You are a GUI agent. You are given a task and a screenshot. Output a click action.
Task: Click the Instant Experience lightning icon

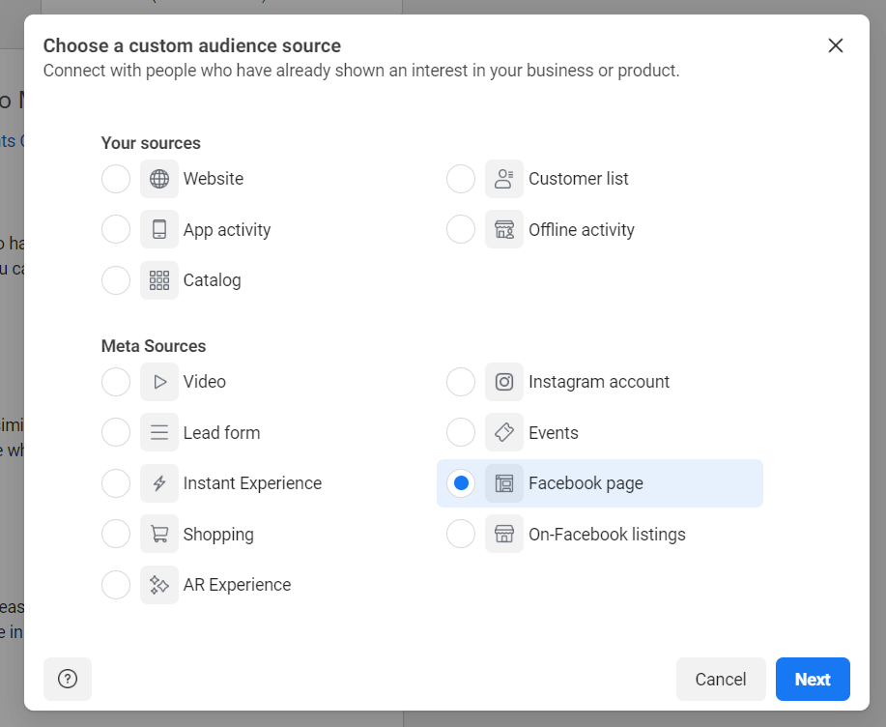point(158,482)
